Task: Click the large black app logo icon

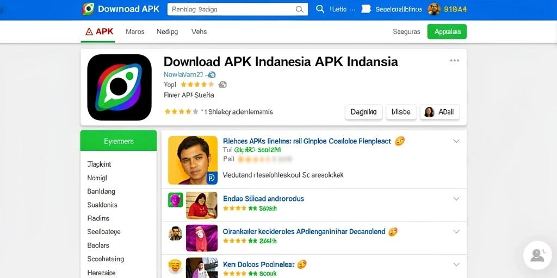Action: click(x=119, y=87)
